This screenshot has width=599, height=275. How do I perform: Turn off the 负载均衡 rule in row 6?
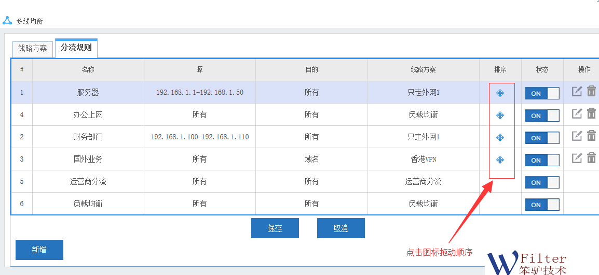pos(542,205)
